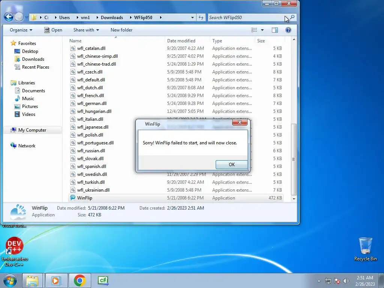Click the file list scroll up arrow
Screen dimensions: 384x288
tap(294, 39)
